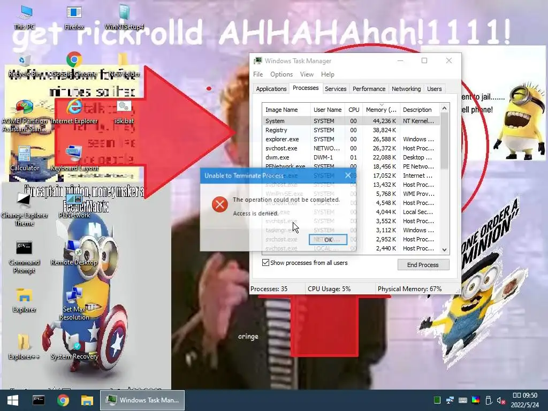
Task: Open Calculator desktop shortcut
Action: 25,159
